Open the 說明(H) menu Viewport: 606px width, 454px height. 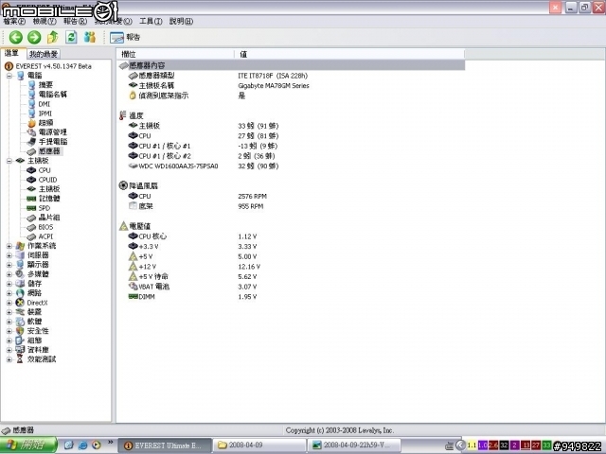click(181, 21)
